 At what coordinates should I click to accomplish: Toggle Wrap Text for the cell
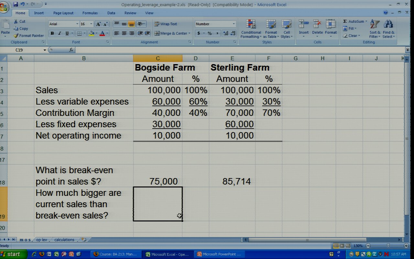pos(166,24)
